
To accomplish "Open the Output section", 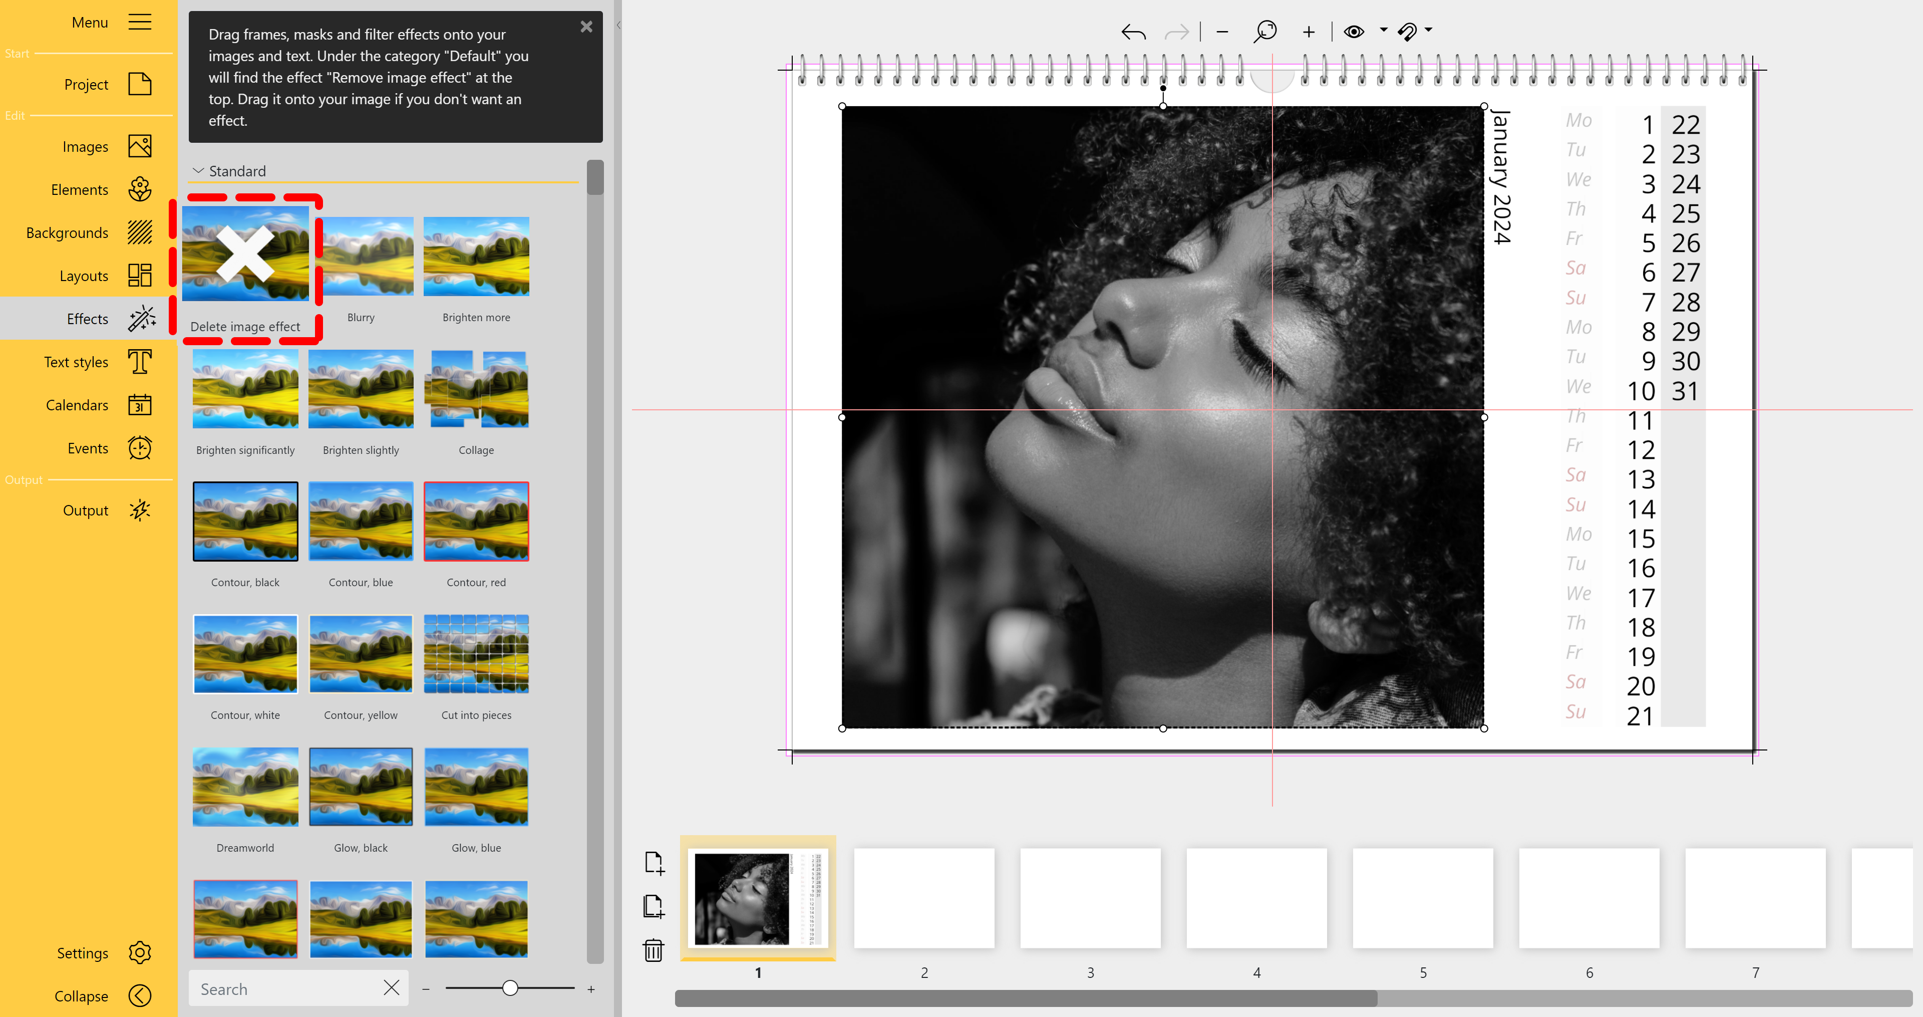I will [x=86, y=510].
